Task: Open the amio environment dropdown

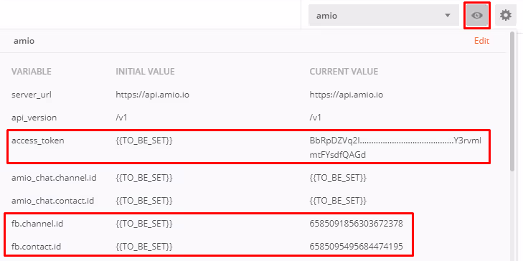Action: click(x=384, y=15)
